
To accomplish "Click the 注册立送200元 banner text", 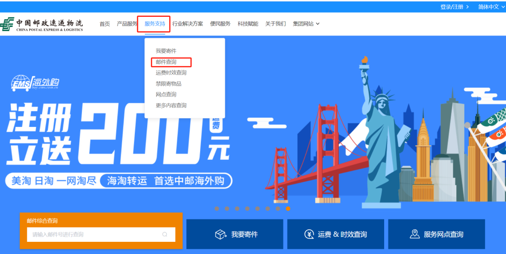I will click(118, 134).
